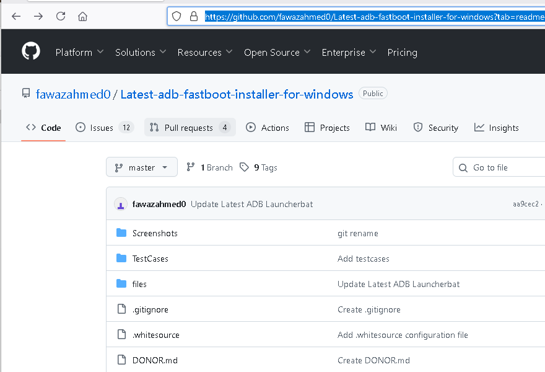Screen dimensions: 545x372
Task: Open the Solutions dropdown menu
Action: point(141,53)
